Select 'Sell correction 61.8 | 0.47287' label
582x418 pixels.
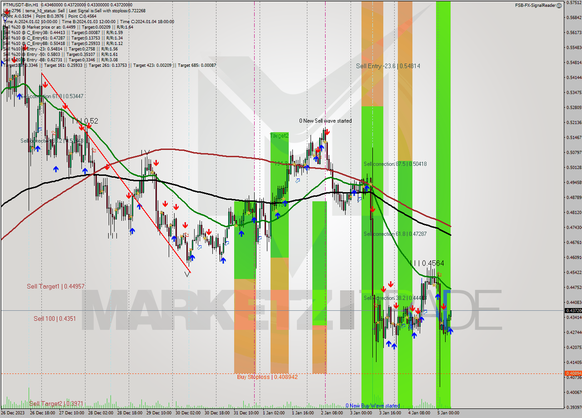coord(395,234)
